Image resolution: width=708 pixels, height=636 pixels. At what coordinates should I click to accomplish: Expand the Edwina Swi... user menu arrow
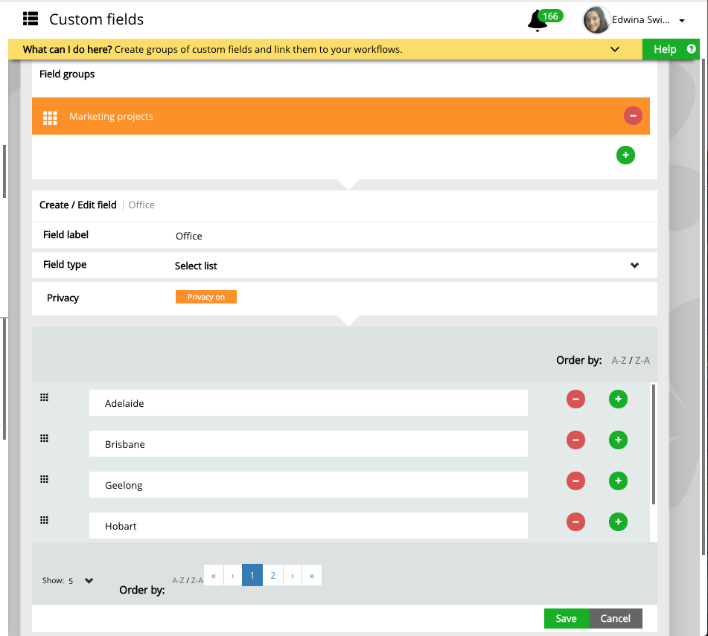[x=682, y=20]
